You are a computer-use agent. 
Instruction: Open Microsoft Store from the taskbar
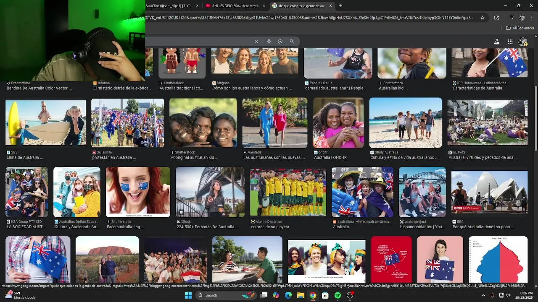[325, 295]
